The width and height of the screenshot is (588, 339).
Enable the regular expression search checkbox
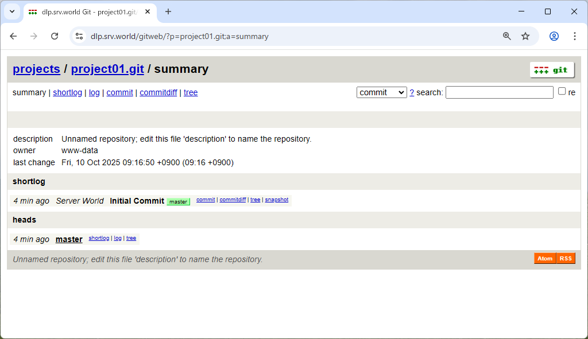(x=562, y=91)
